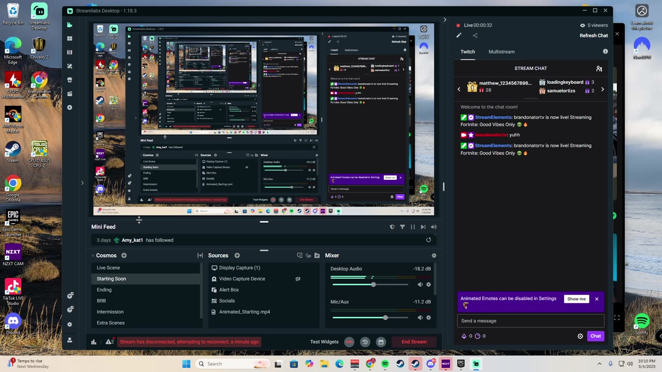This screenshot has width=662, height=372.
Task: Open the App Store icon in sidebar
Action: click(x=70, y=80)
